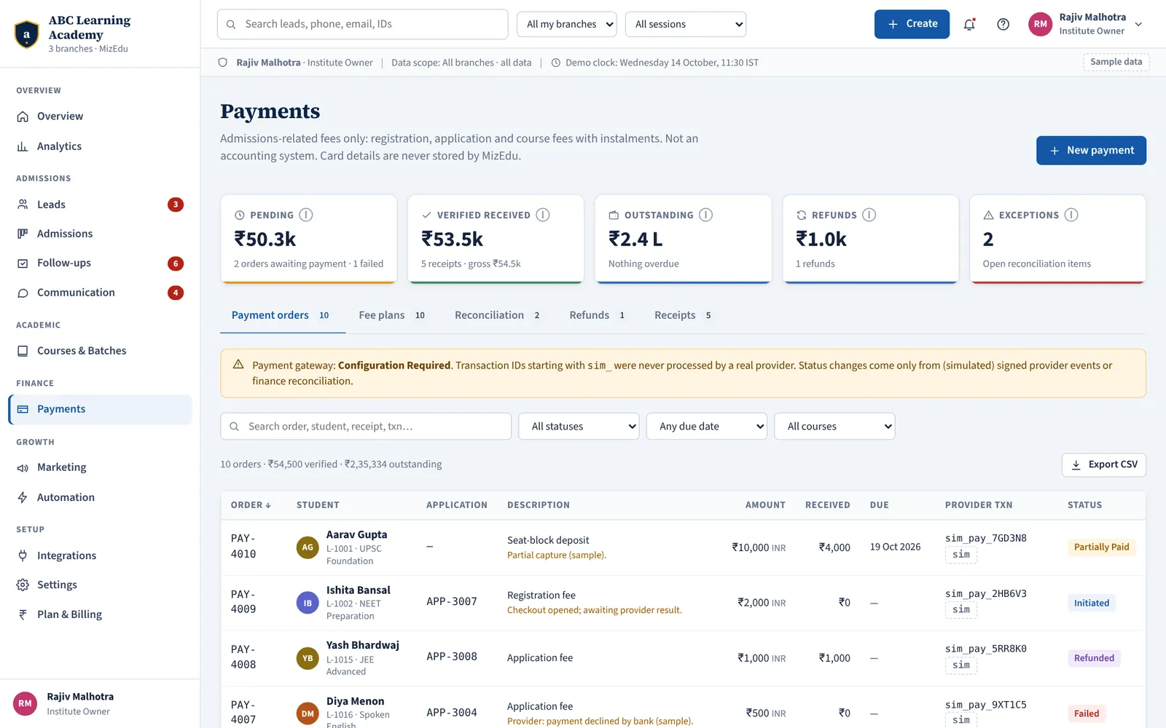
Task: Click the Leads people icon in sidebar
Action: pos(23,205)
